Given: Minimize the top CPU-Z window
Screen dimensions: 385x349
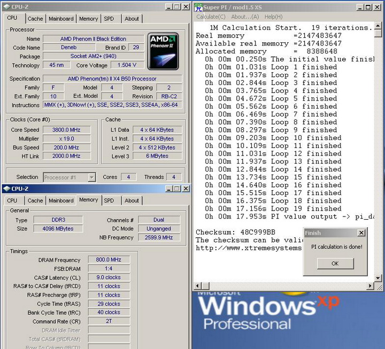Looking at the screenshot, I should (x=168, y=7).
